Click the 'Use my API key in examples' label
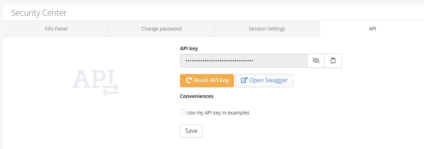The image size is (424, 149). [x=218, y=113]
